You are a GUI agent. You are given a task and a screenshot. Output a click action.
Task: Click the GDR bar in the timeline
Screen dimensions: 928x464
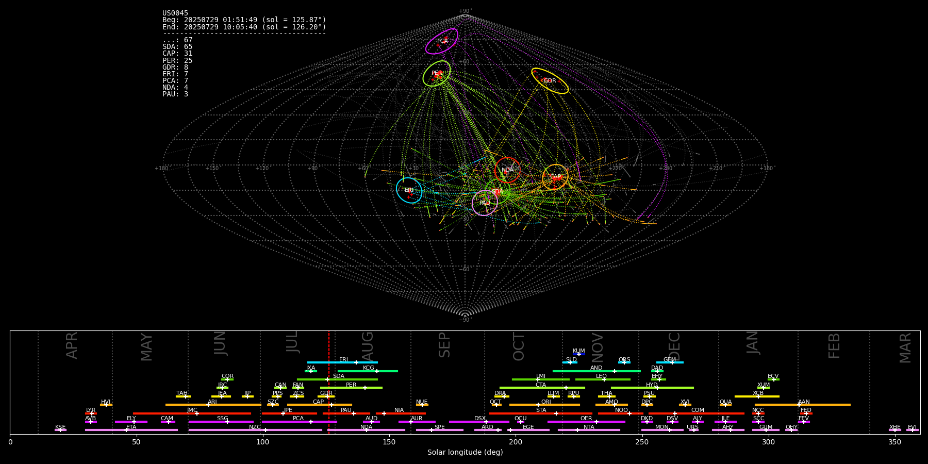point(326,396)
